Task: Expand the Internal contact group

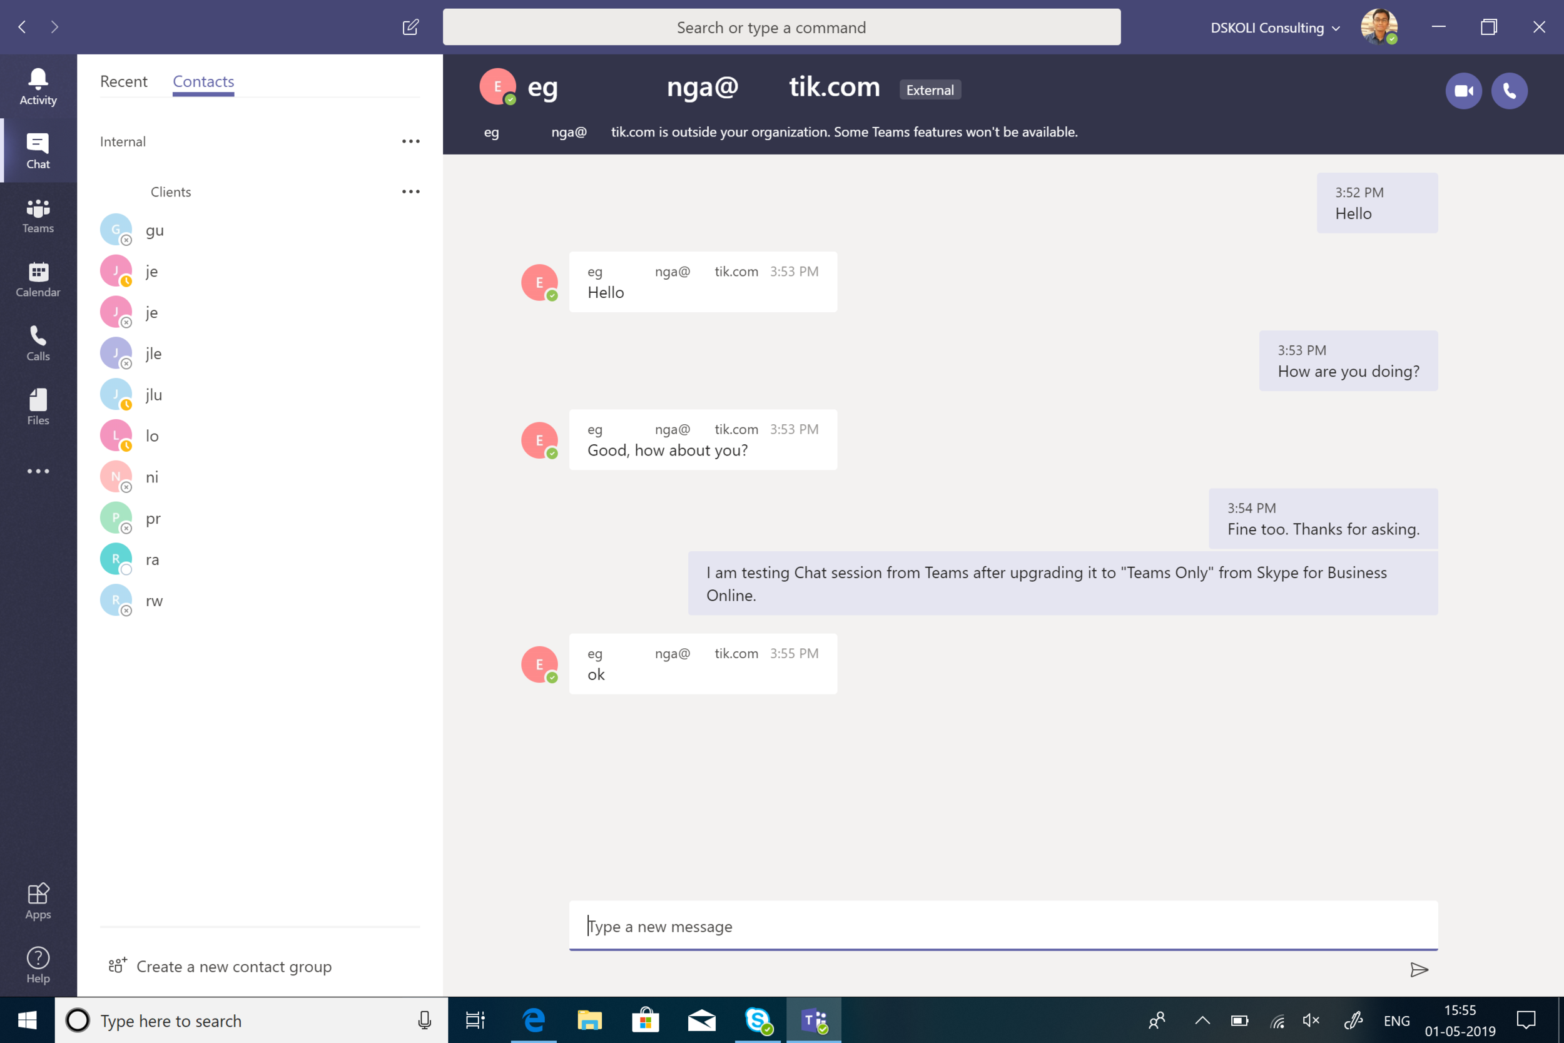Action: (x=123, y=141)
